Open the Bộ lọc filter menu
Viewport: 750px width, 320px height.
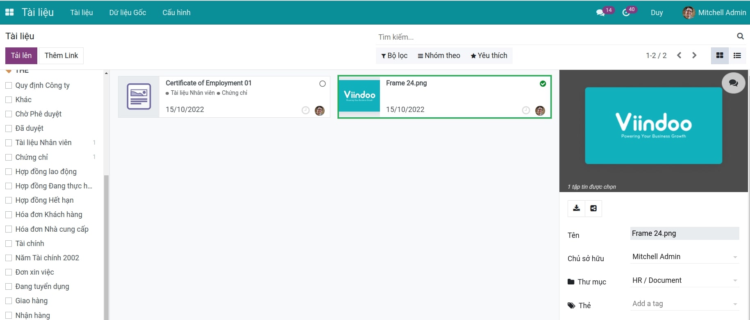(x=394, y=56)
